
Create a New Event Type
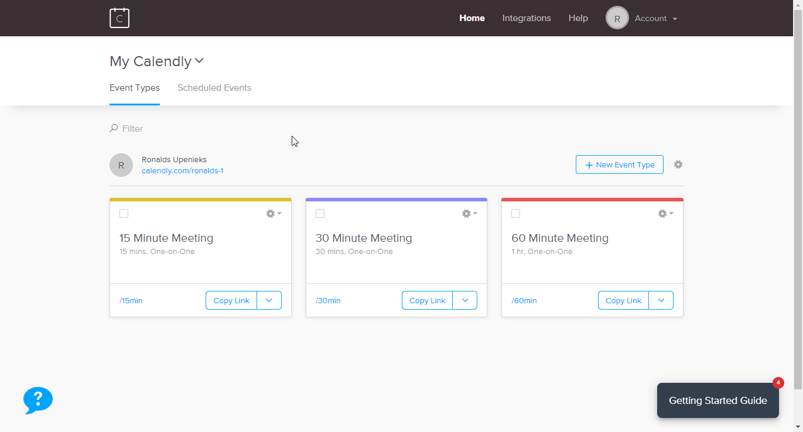pos(619,164)
